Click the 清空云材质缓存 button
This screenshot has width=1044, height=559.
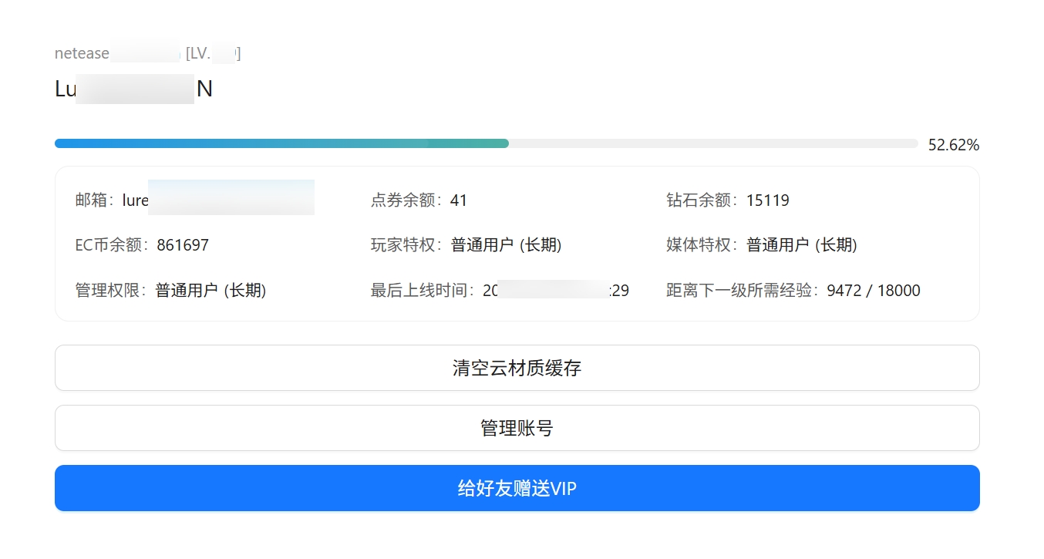pos(517,368)
